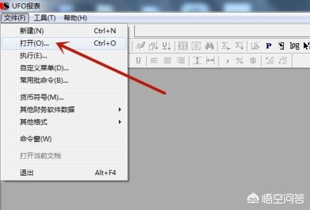Click the bold P toolbar icon
This screenshot has width=310, height=210.
[268, 46]
